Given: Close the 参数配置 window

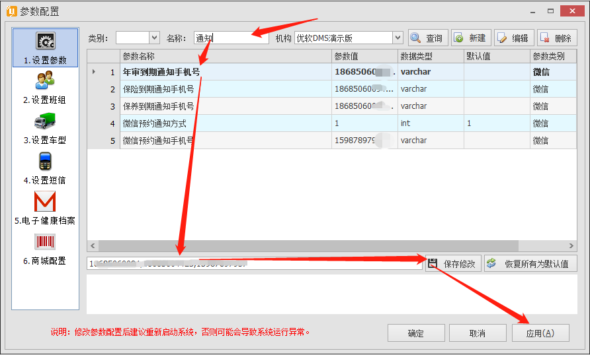Looking at the screenshot, I should pos(572,11).
